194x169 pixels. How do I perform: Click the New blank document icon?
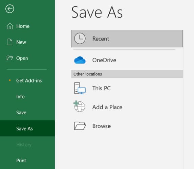(x=10, y=42)
